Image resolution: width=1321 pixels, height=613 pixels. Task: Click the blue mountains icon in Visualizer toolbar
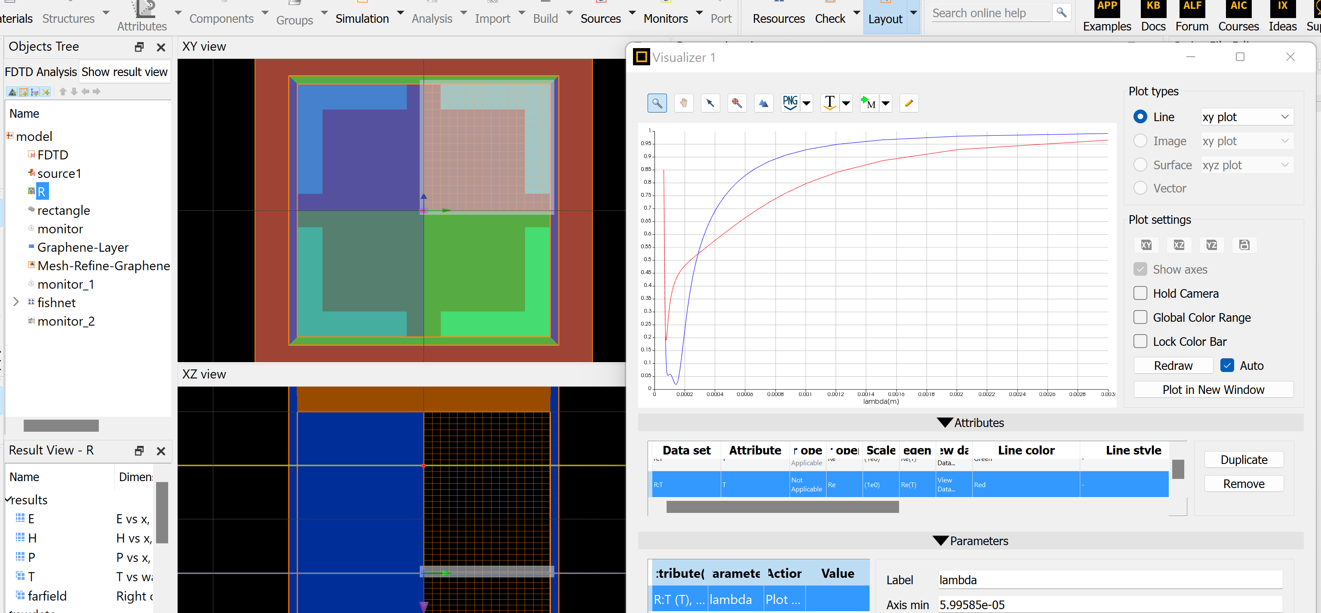(x=764, y=104)
